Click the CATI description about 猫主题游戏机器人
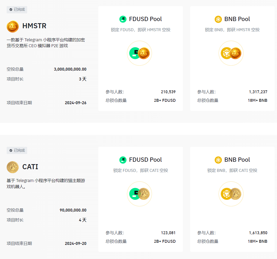The width and height of the screenshot is (277, 259). click(x=46, y=184)
